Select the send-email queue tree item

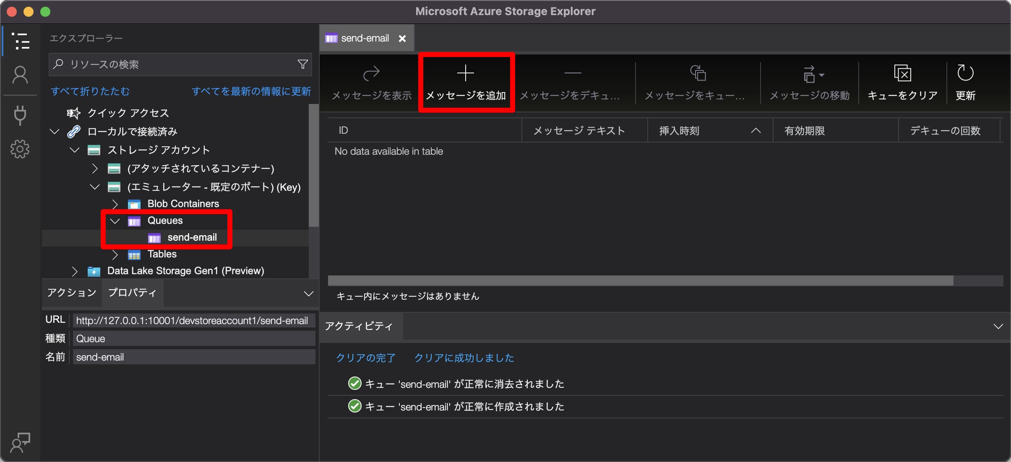192,237
